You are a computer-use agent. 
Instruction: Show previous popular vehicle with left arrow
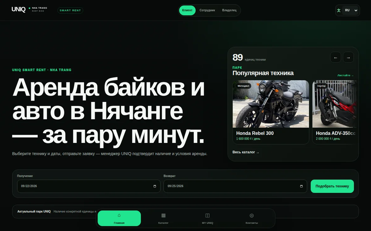tap(335, 57)
